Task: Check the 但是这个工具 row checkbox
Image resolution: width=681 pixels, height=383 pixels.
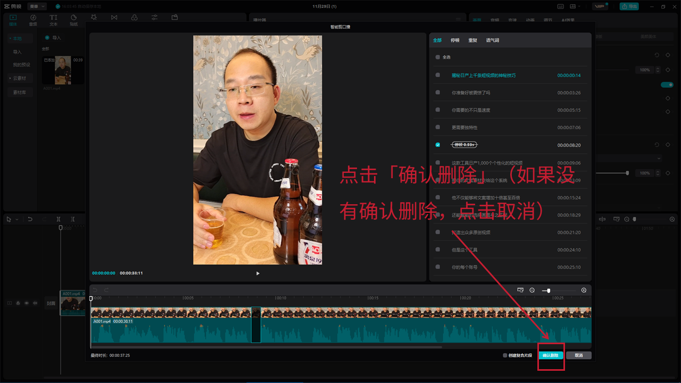Action: coord(438,249)
